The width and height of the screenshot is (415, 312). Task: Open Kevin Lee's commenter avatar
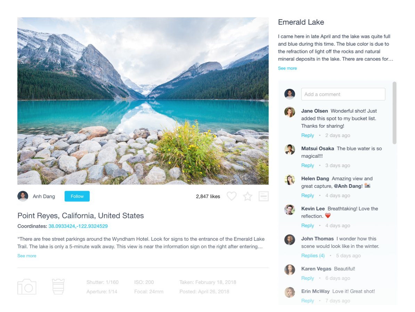(x=290, y=210)
